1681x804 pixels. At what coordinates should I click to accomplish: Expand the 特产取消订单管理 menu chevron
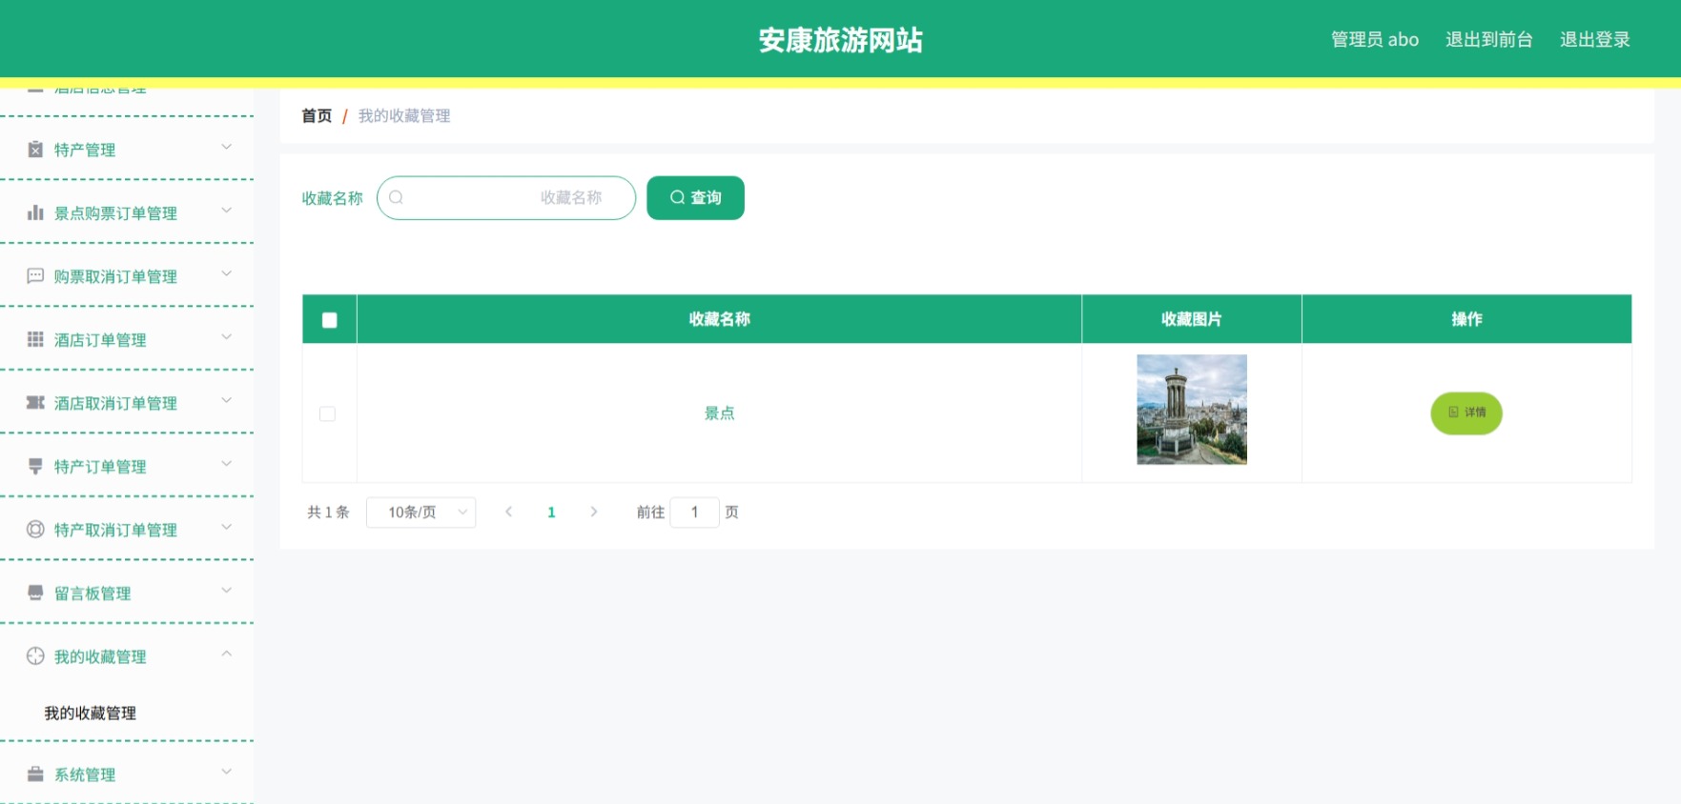[227, 527]
